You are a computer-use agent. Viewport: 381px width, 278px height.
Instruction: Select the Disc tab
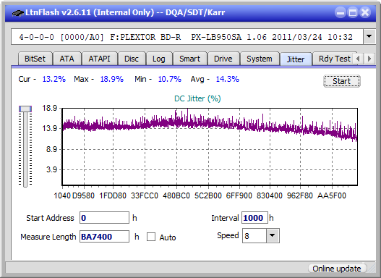coord(132,59)
